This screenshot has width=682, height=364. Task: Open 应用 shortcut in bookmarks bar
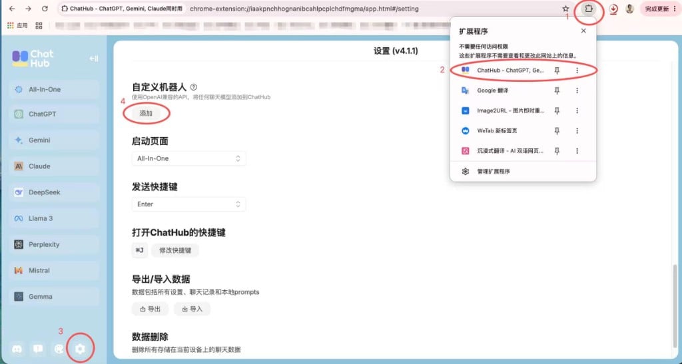pyautogui.click(x=17, y=26)
